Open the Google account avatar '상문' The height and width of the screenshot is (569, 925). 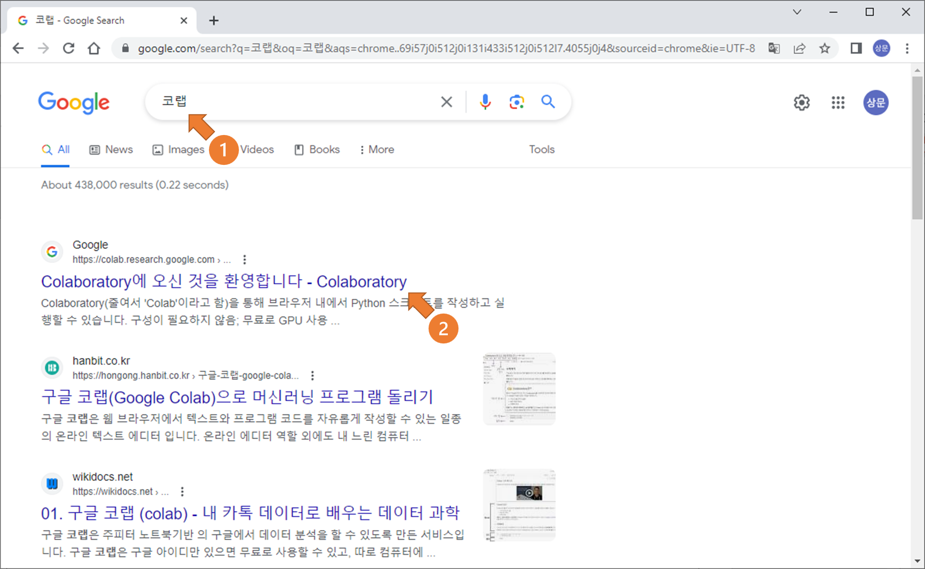click(x=876, y=103)
